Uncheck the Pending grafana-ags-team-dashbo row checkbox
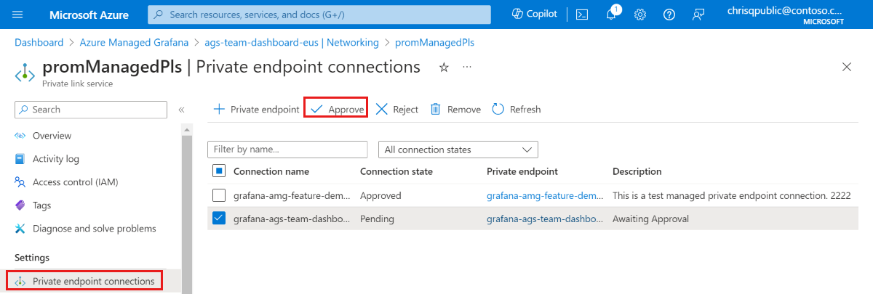 (x=219, y=218)
